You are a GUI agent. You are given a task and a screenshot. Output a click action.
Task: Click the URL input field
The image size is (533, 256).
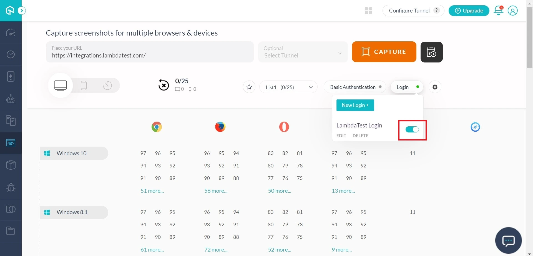click(150, 55)
